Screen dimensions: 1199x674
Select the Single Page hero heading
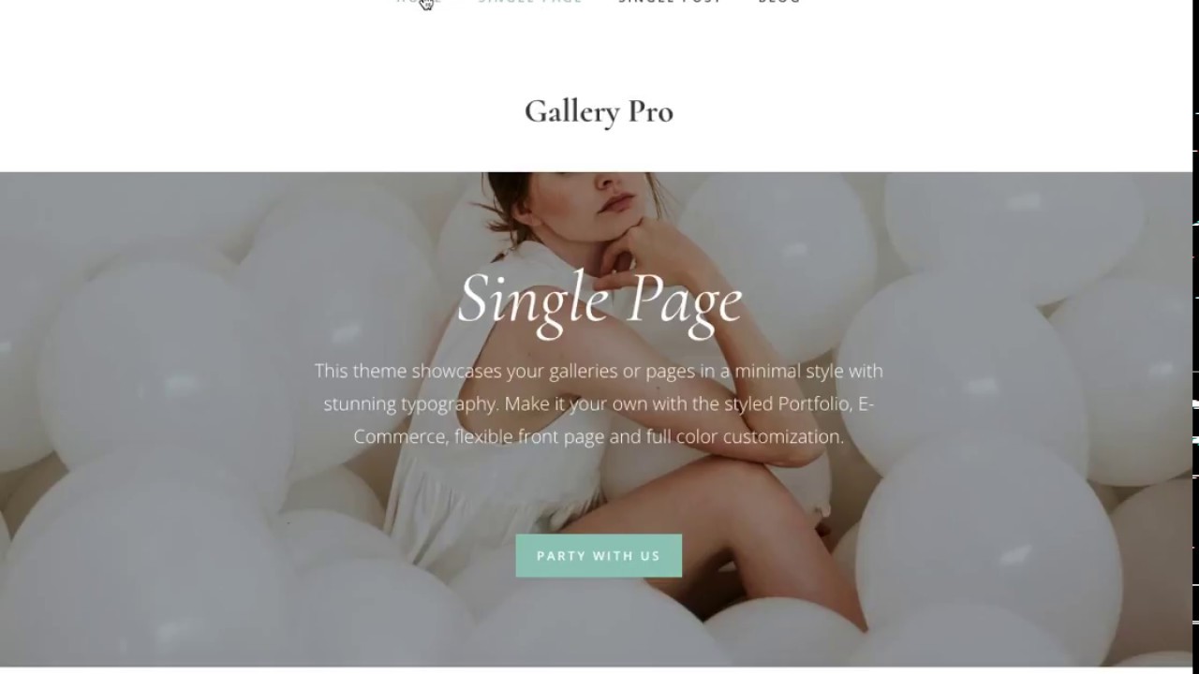(599, 301)
